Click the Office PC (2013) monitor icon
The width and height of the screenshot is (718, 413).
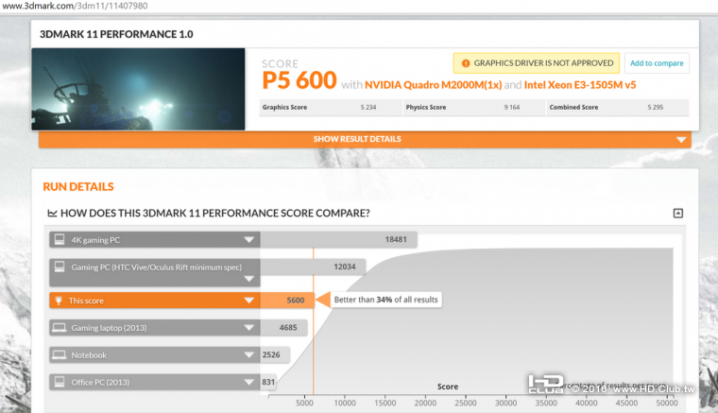click(60, 383)
